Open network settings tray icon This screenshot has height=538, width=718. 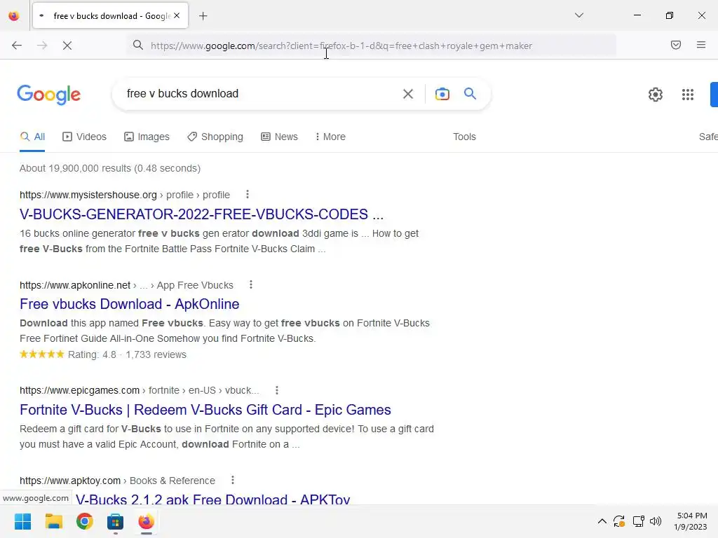[638, 521]
